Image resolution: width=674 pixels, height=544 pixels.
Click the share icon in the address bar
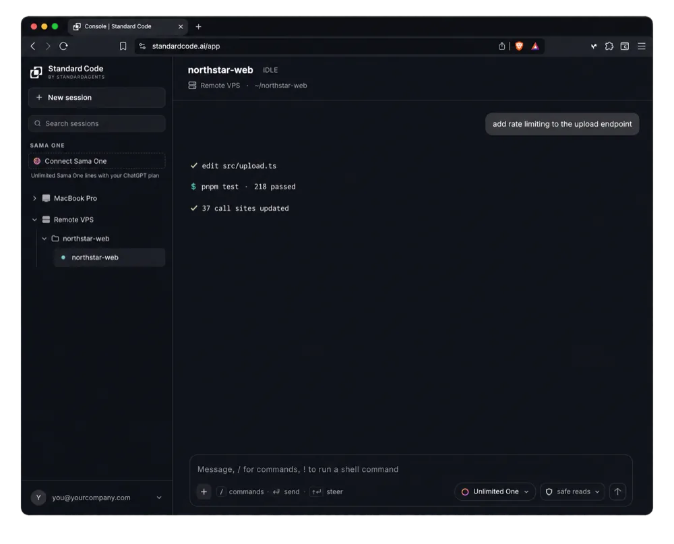pyautogui.click(x=501, y=46)
